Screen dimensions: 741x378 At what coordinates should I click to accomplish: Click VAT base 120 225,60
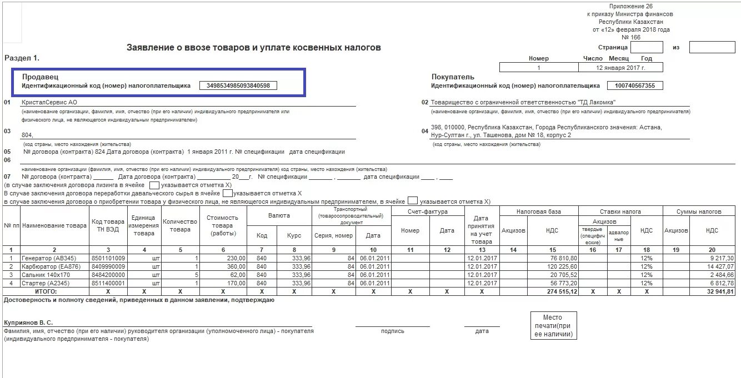pos(561,266)
